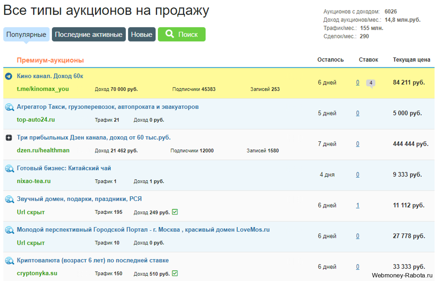
Task: Click the globe icon beside Готовый бизнес: Китайский чай
Action: (9, 169)
